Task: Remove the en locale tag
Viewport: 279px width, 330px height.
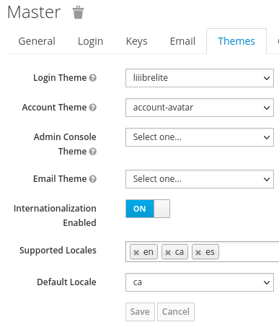Action: 136,253
